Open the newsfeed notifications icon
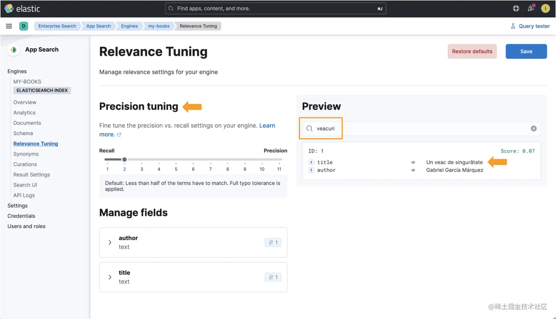Screen dimensions: 556x319 531,8
